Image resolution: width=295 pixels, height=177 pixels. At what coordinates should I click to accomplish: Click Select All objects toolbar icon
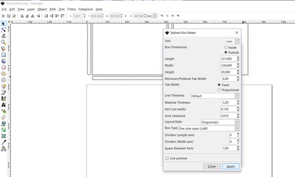click(3, 16)
